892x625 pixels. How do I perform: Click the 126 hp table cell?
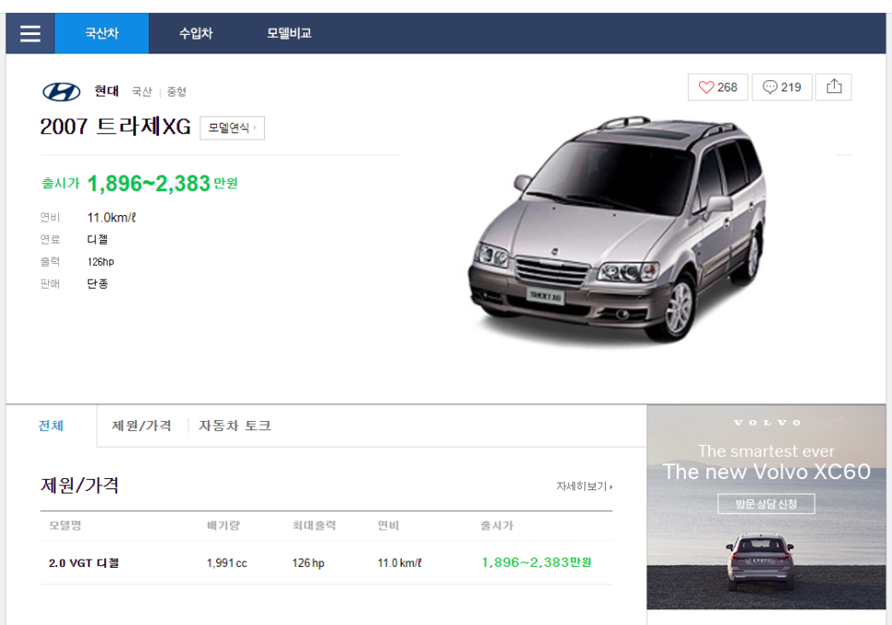tap(308, 563)
